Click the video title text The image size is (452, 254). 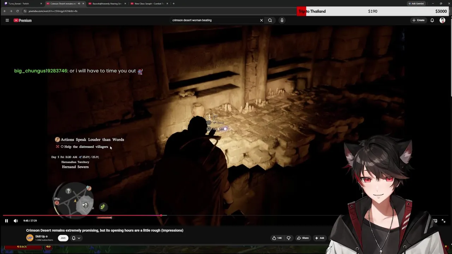click(105, 230)
